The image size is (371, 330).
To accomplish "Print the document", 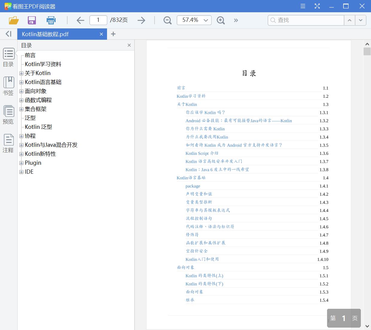I will (51, 20).
